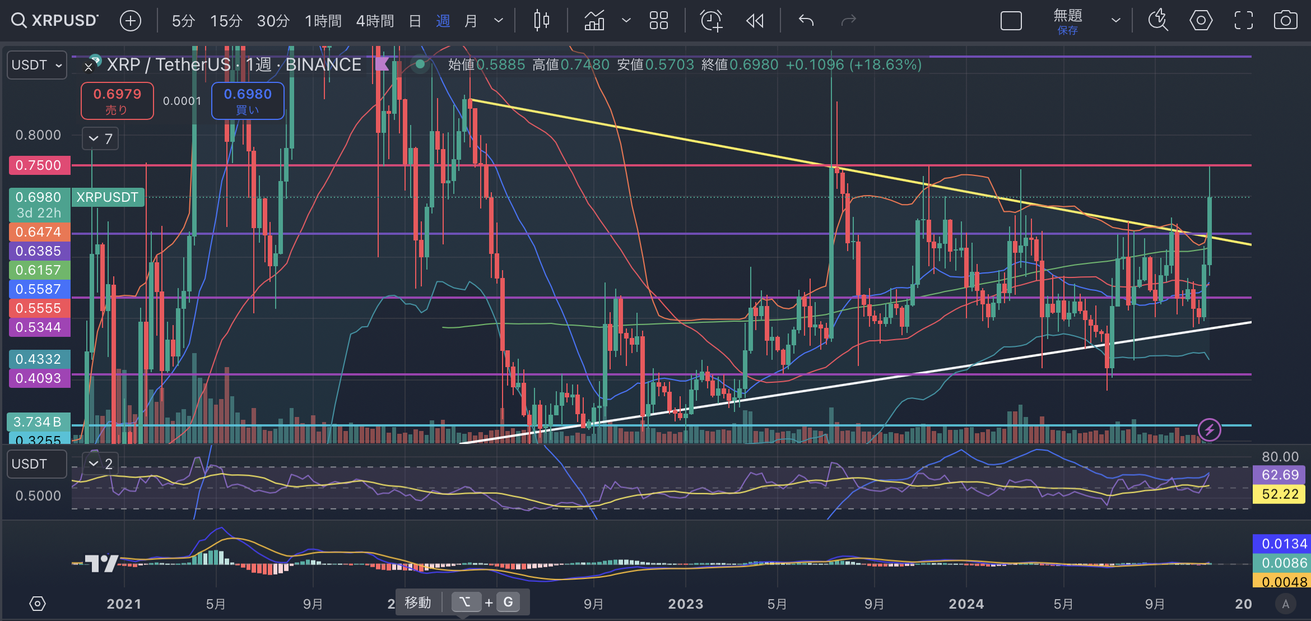Select the 4時間 timeframe
Image resolution: width=1311 pixels, height=621 pixels.
(375, 21)
